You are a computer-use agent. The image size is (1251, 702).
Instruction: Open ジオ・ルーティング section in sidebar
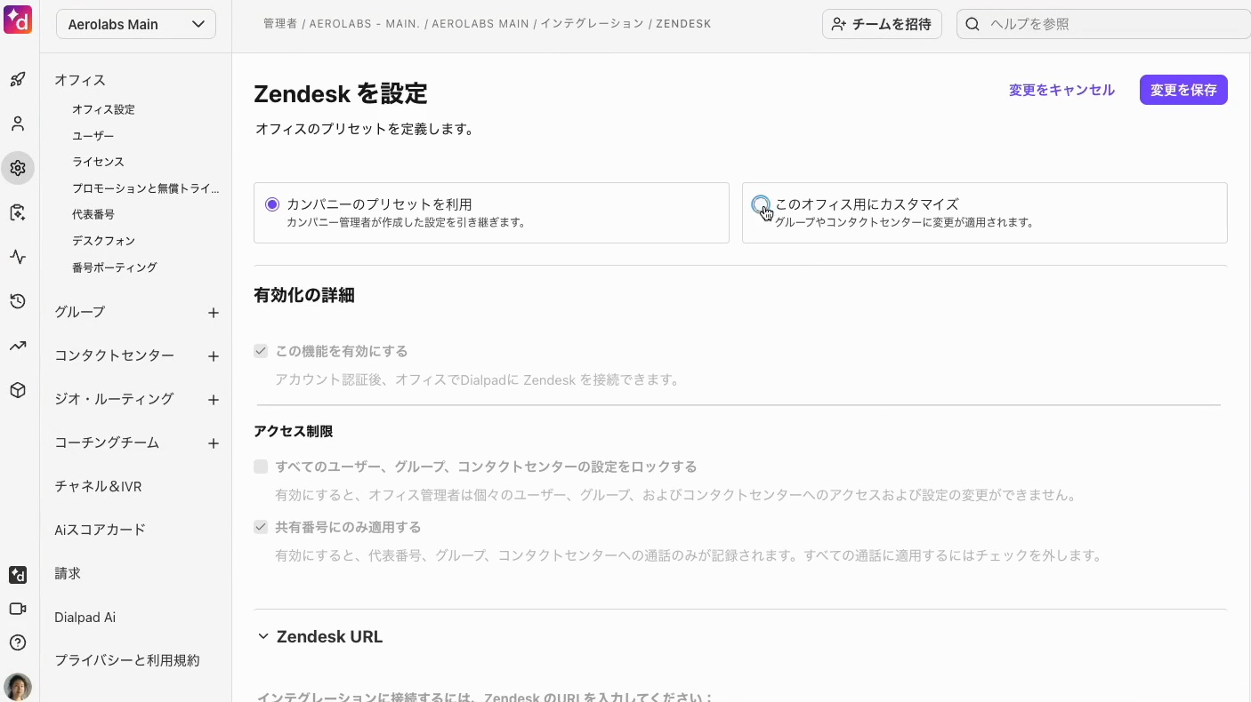(x=114, y=399)
